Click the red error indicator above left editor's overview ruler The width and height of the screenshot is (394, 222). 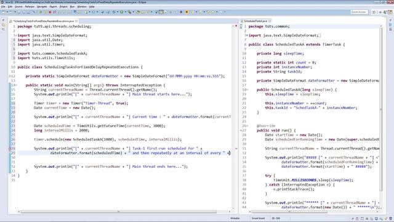[x=236, y=26]
